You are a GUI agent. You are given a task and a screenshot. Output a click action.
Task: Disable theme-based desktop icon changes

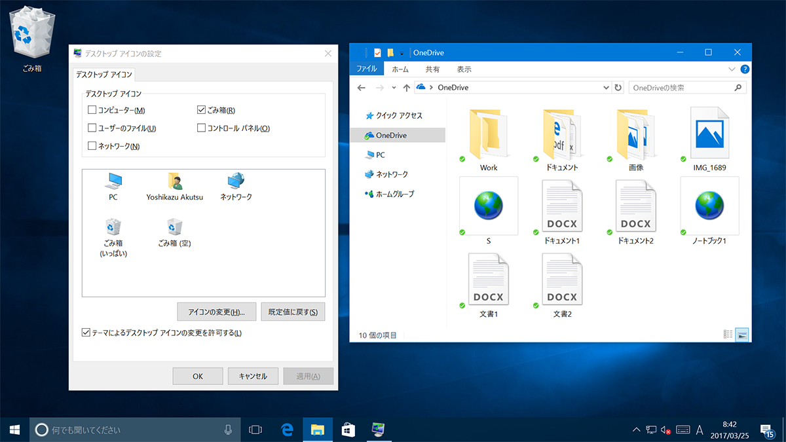(x=86, y=333)
